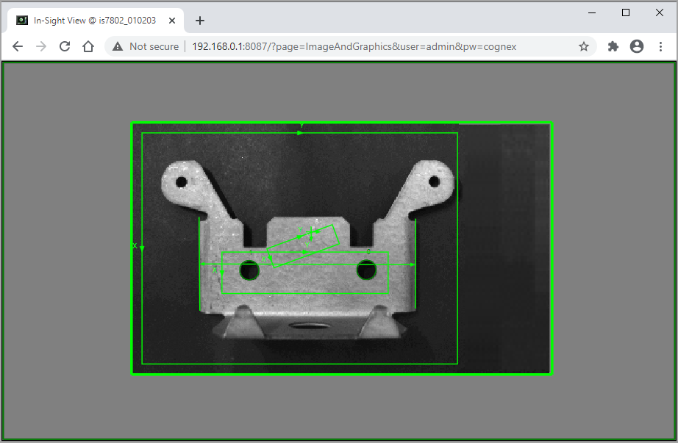Screen dimensions: 678x443
Task: Click the right green-circled hole on bracket
Action: tap(366, 270)
